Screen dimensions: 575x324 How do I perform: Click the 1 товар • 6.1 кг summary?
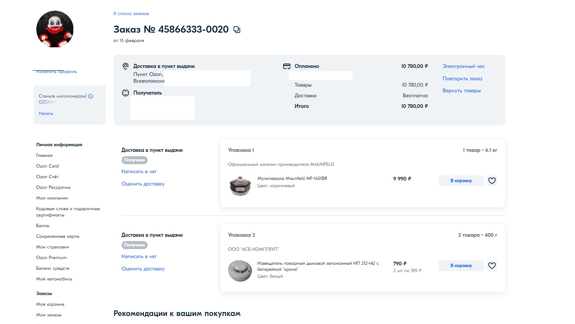tap(480, 150)
